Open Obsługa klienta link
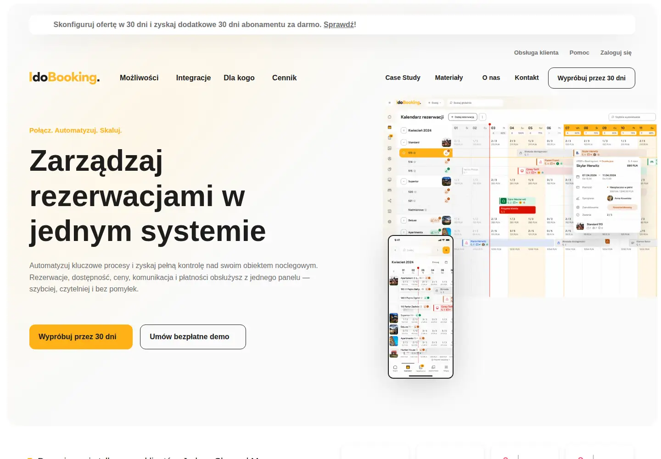The image size is (661, 459). tap(536, 53)
